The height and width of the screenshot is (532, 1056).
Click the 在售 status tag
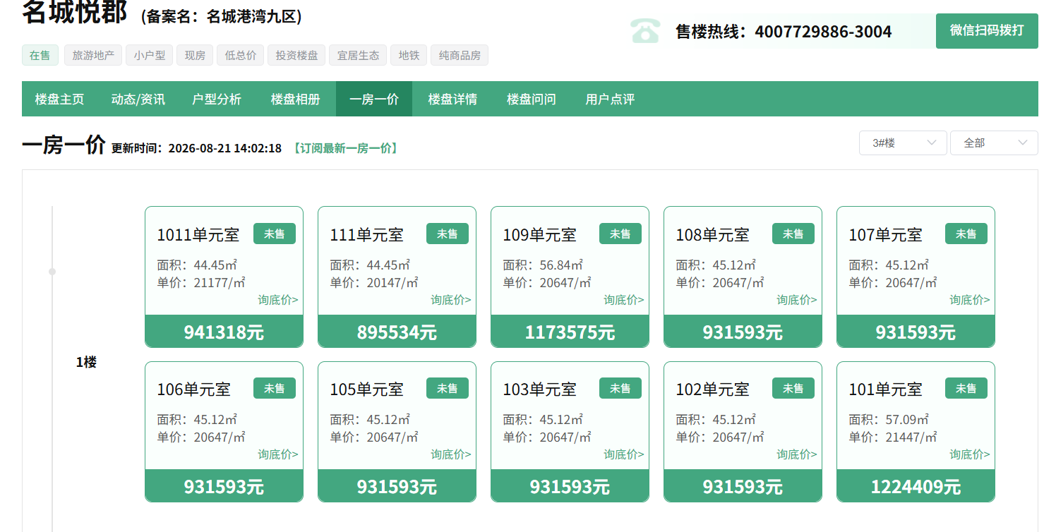40,55
